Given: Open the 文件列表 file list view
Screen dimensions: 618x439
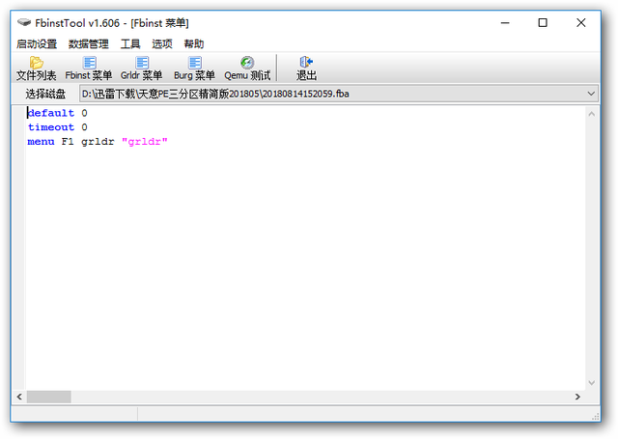Looking at the screenshot, I should (x=37, y=69).
